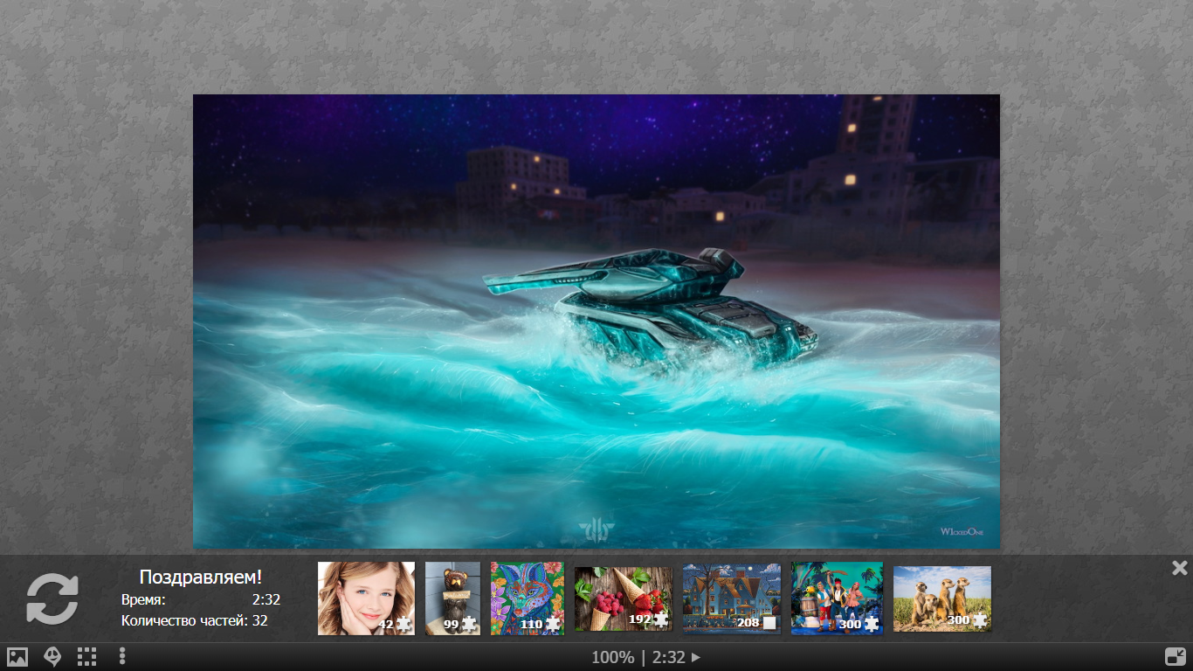Open the grid of pieces icon
Screen dimensions: 1193x671
(x=86, y=657)
